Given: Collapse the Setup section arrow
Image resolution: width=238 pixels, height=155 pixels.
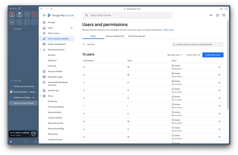Looking at the screenshot, I should 40,96.
